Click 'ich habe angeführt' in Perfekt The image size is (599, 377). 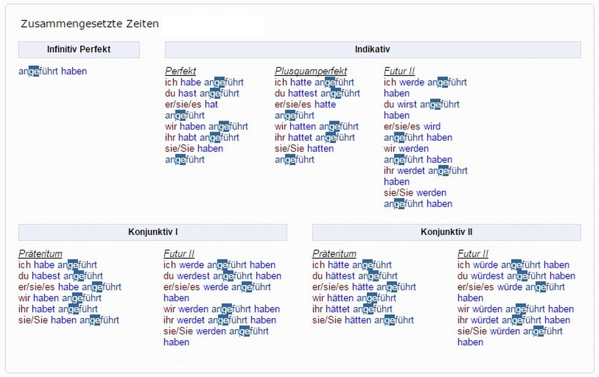pos(204,82)
